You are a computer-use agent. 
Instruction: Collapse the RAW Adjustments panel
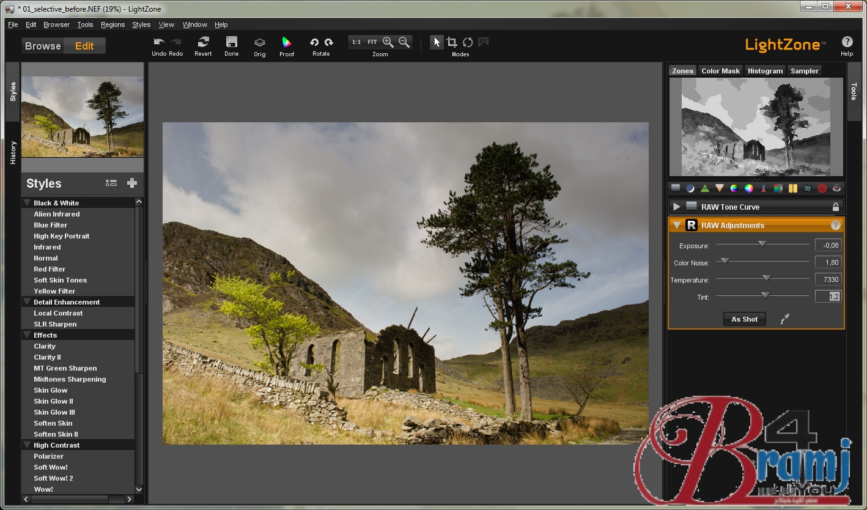tap(676, 226)
